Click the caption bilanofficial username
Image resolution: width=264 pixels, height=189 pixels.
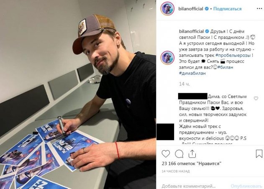(x=192, y=31)
